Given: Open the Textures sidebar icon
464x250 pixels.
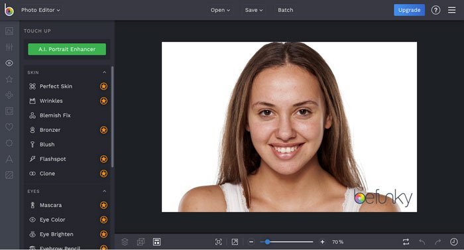Looking at the screenshot, I should tap(9, 175).
